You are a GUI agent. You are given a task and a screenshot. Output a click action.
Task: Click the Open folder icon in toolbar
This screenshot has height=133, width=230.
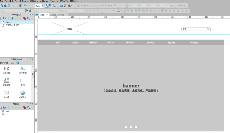pos(5,6)
